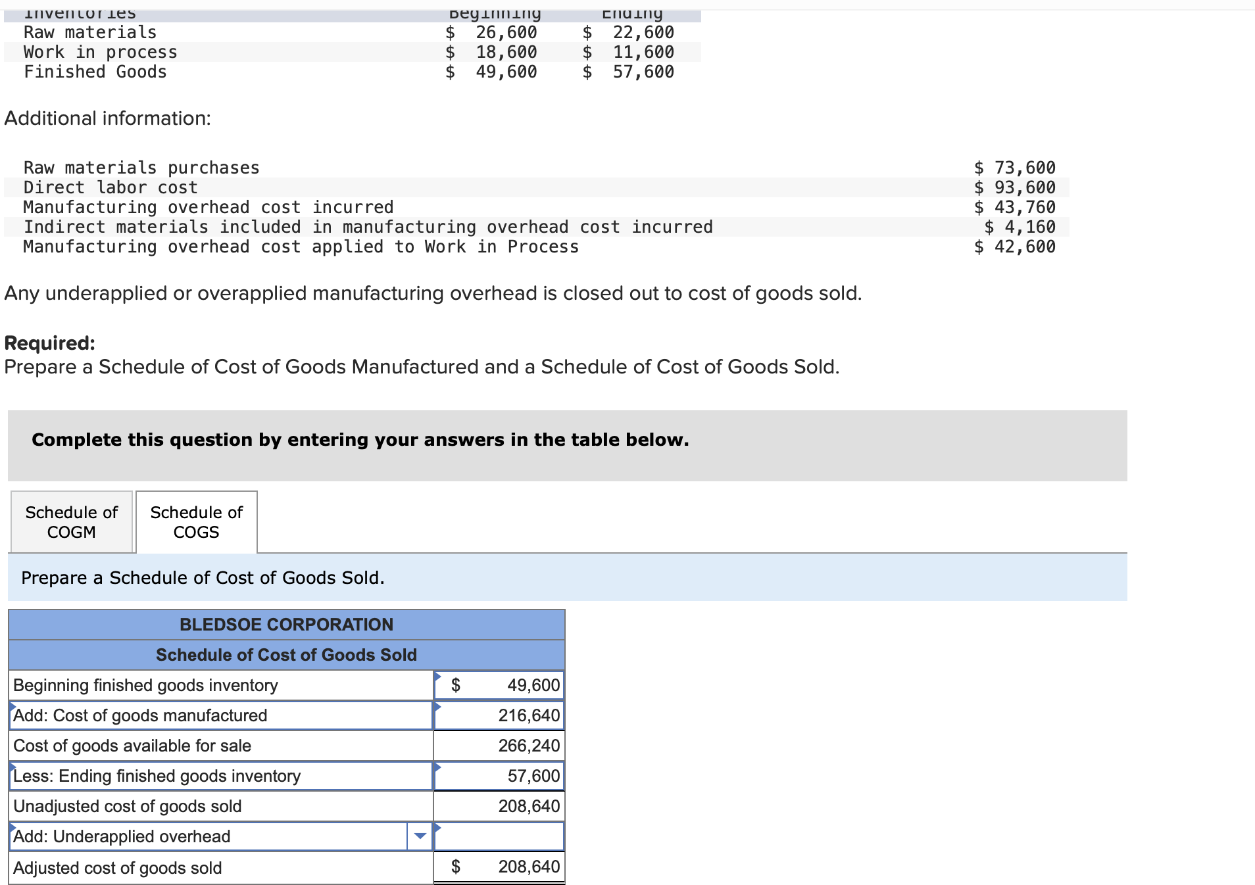The height and width of the screenshot is (885, 1255).
Task: Click the Schedule of Cost of Goods Sold header row
Action: (286, 655)
